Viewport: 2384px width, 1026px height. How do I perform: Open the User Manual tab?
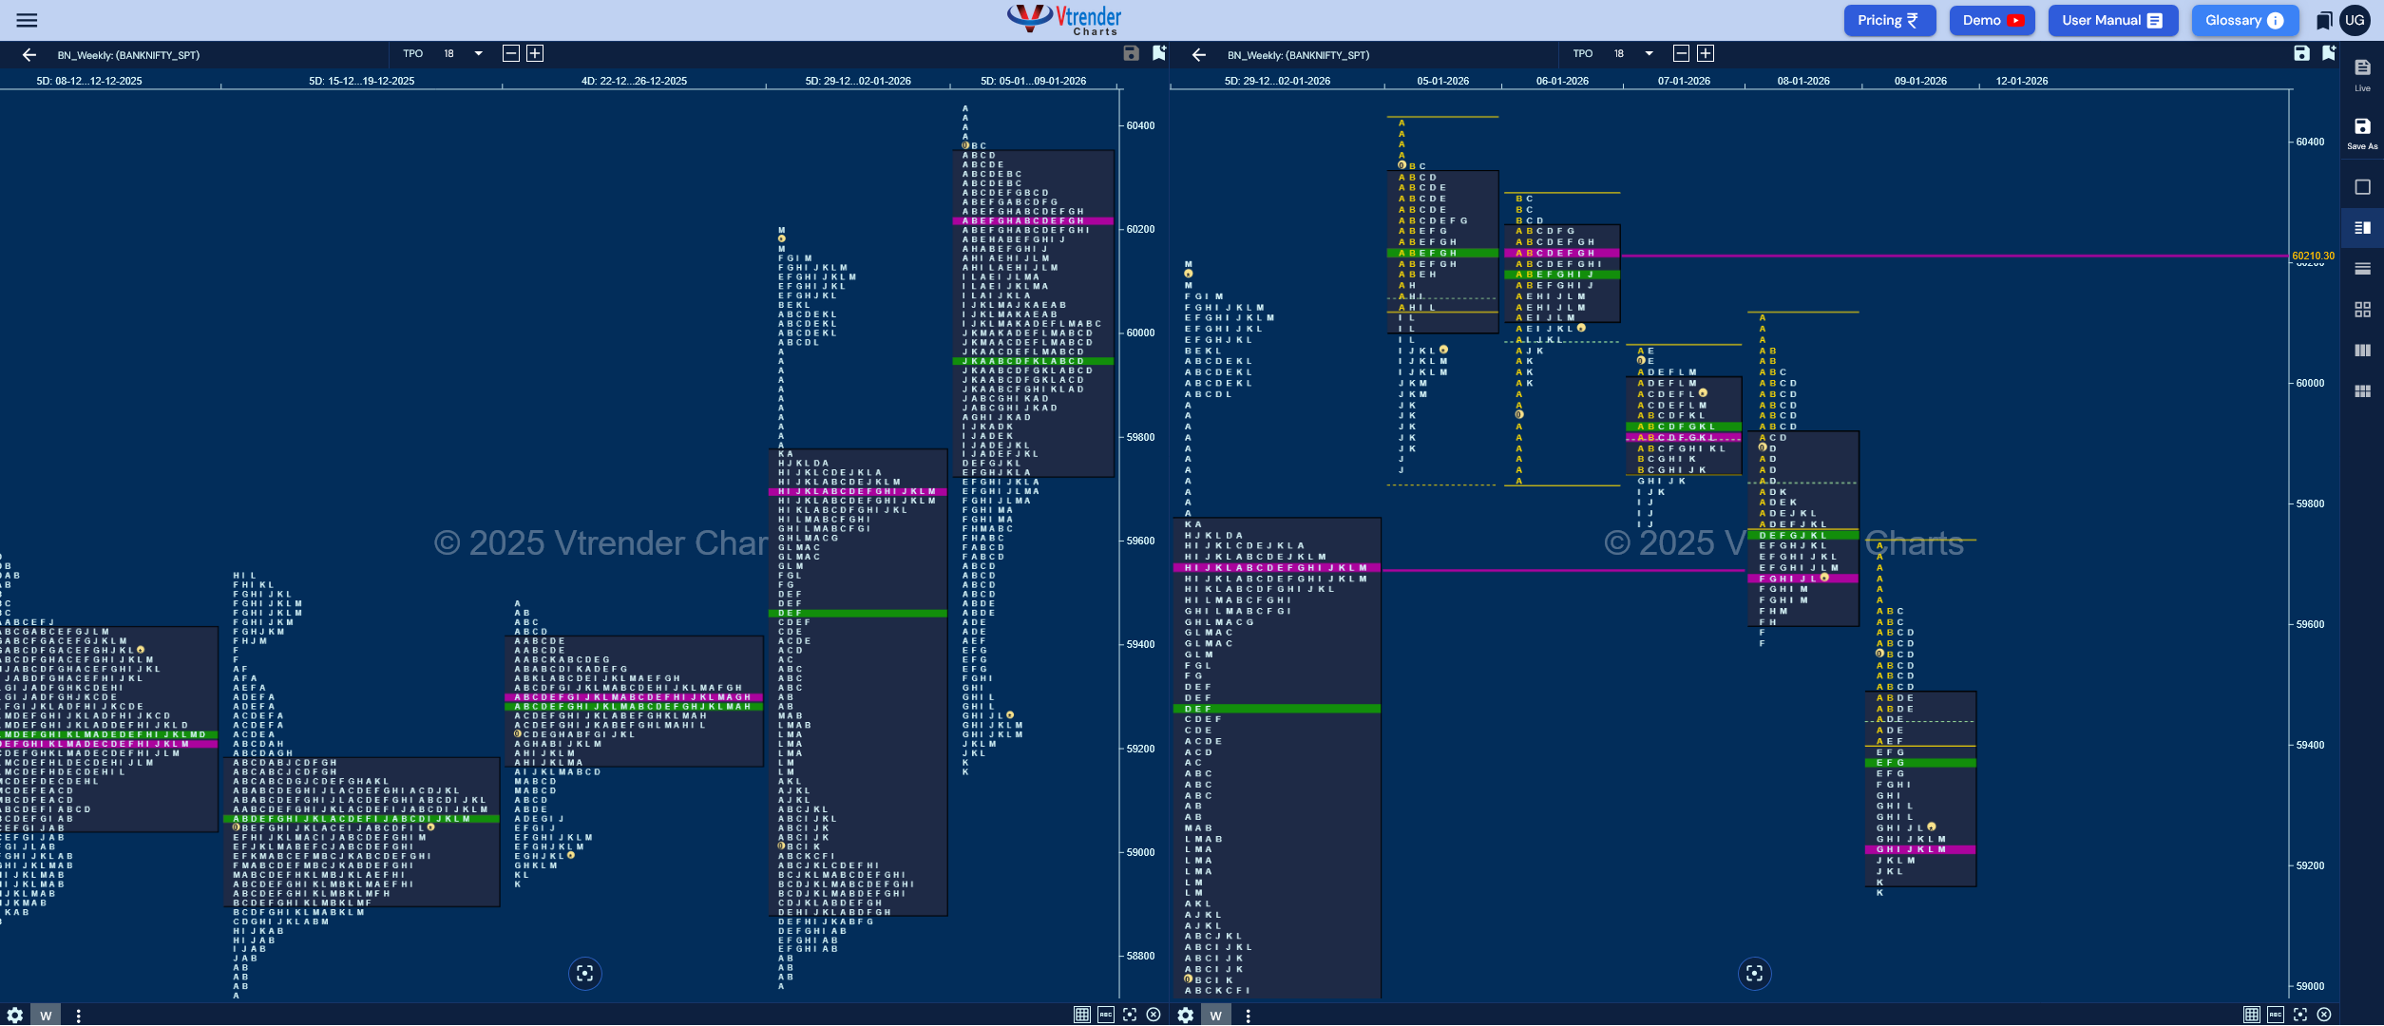tap(2111, 20)
